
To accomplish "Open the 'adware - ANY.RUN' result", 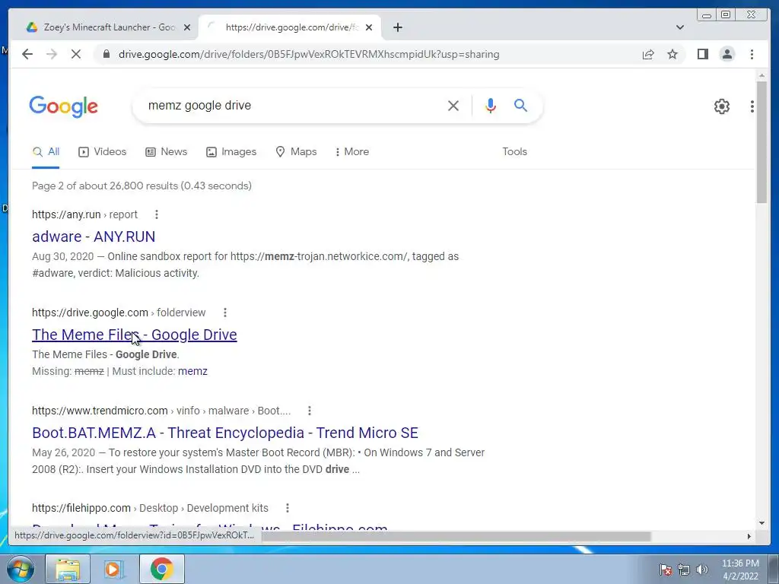I will pyautogui.click(x=94, y=236).
